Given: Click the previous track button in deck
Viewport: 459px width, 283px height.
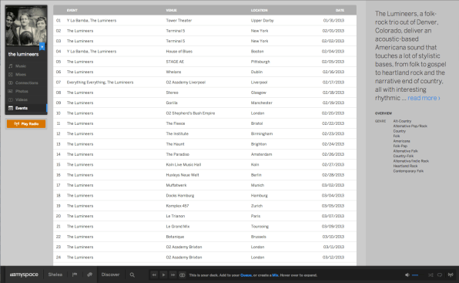Looking at the screenshot, I should click(154, 275).
